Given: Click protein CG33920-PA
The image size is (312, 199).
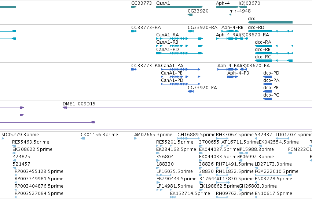Looking at the screenshot, I should [191, 92].
